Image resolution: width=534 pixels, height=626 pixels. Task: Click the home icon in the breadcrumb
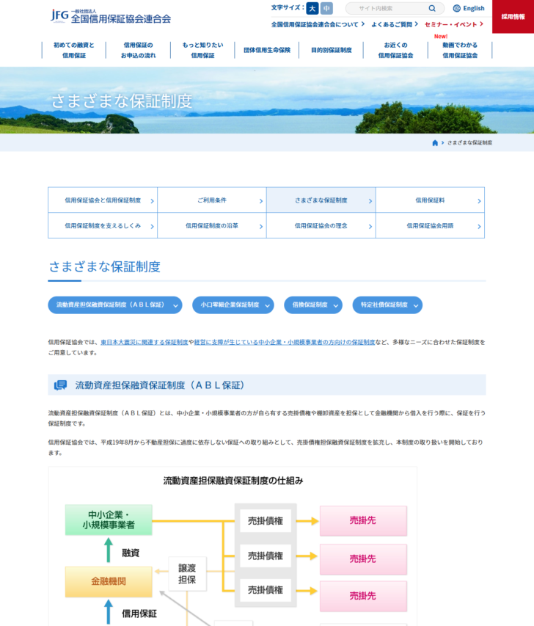(435, 143)
